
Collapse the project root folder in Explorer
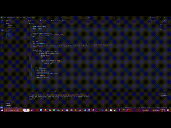[7, 23]
